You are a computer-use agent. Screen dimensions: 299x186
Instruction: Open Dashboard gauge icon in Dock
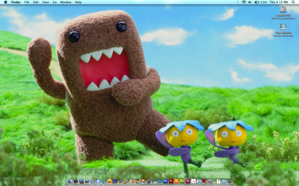(75, 181)
